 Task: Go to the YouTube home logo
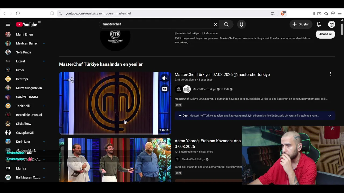pos(27,24)
